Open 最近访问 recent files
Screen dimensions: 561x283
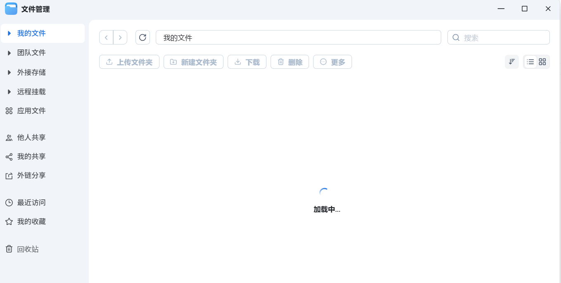point(31,202)
